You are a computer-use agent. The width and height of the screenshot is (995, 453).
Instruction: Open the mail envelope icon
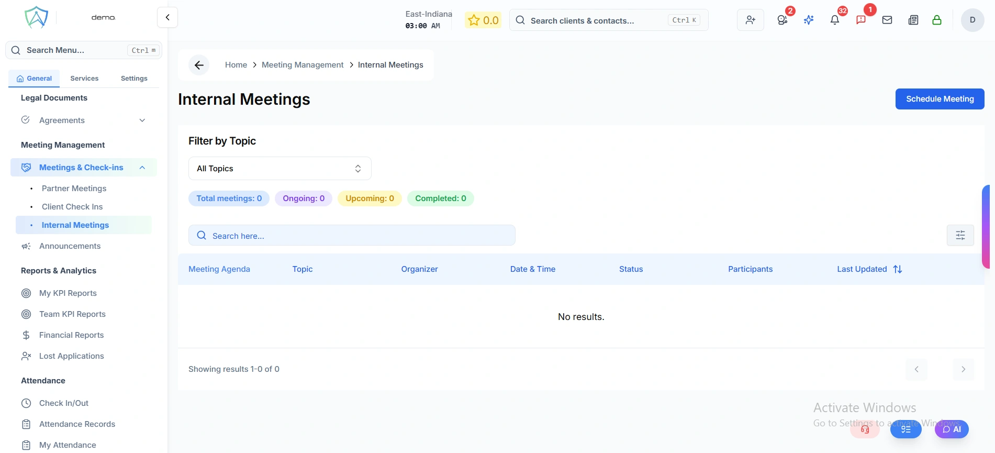click(x=887, y=20)
